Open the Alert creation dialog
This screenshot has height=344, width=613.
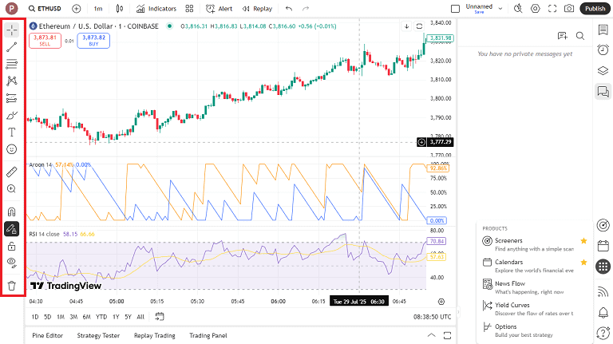coord(218,9)
